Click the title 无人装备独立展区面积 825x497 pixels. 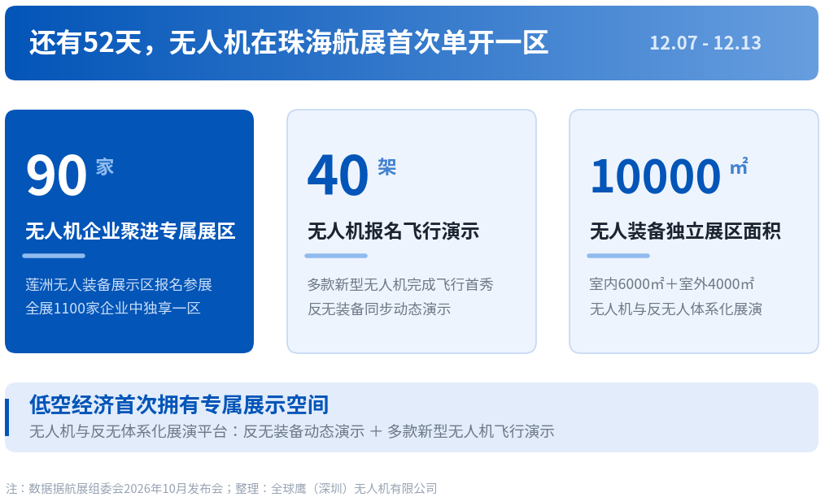[686, 231]
